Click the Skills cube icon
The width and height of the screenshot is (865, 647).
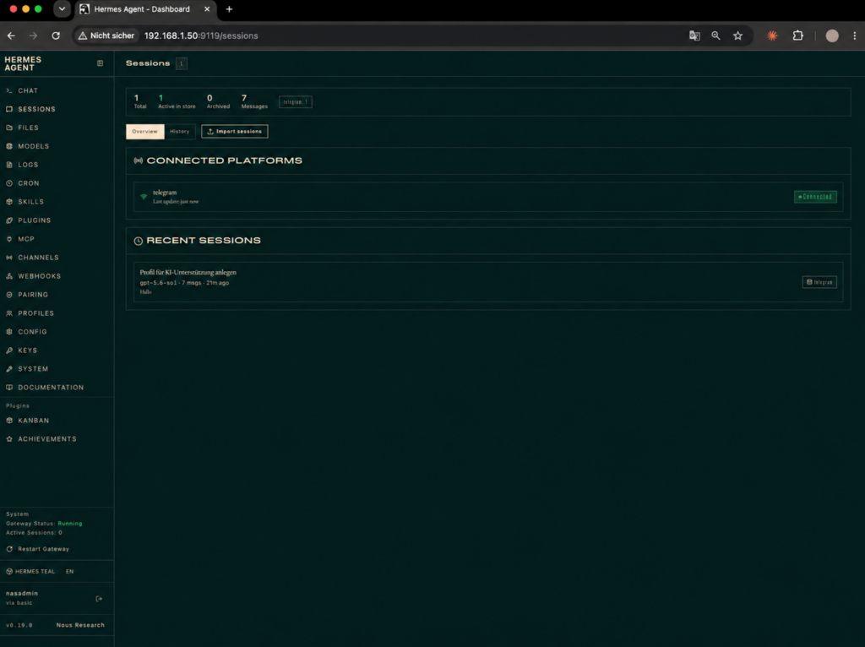pyautogui.click(x=9, y=202)
